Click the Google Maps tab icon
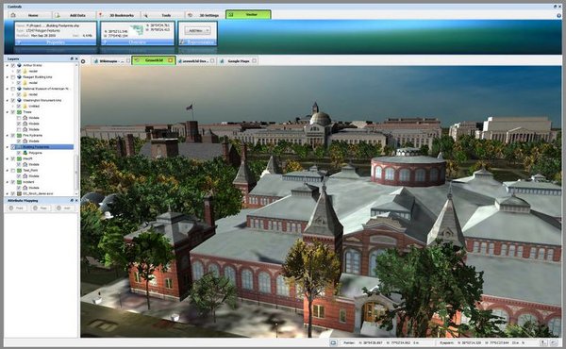This screenshot has height=349, width=566. click(222, 61)
